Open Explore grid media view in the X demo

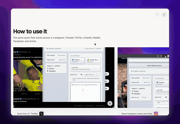(56, 60)
